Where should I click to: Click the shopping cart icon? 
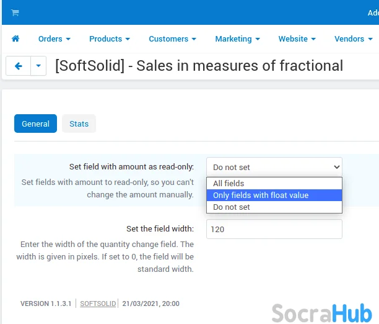click(x=15, y=12)
